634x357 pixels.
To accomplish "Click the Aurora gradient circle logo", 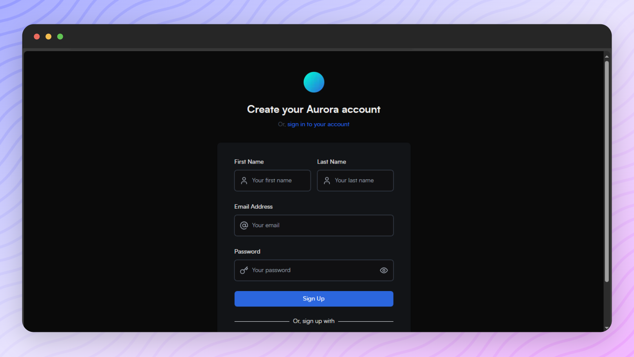I will tap(314, 82).
